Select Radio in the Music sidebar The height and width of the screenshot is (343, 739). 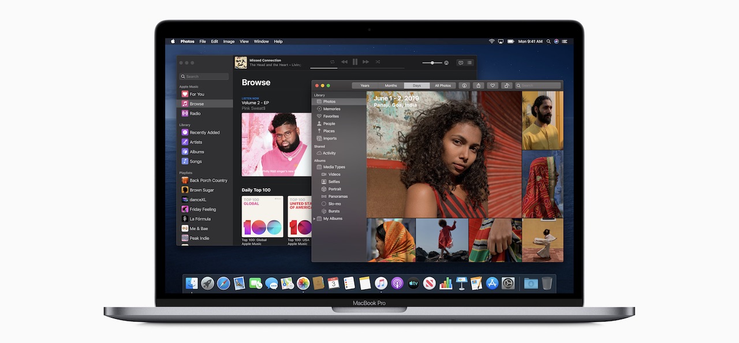[x=206, y=113]
